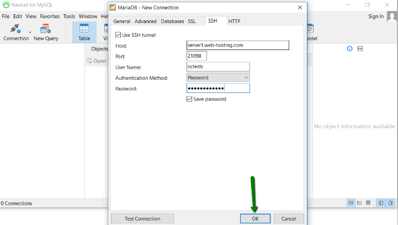Click the Connection toolbar icon in Navicat
The height and width of the screenshot is (225, 398).
tap(16, 32)
